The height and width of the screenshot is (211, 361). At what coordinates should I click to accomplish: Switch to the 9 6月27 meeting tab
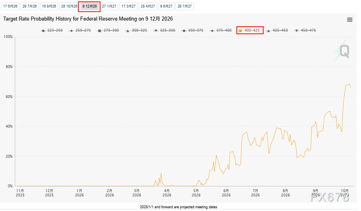tap(166, 6)
